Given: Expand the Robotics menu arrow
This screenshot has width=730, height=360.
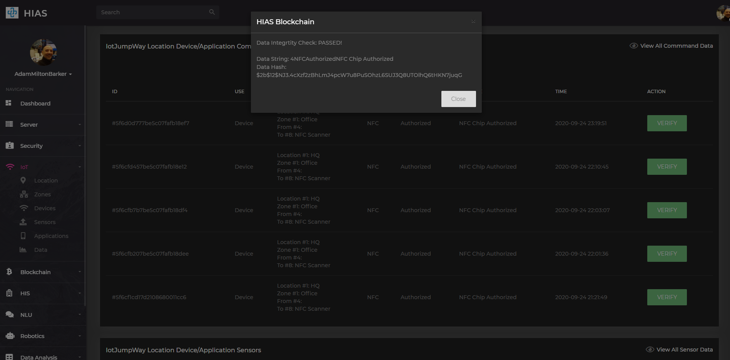Looking at the screenshot, I should tap(80, 336).
